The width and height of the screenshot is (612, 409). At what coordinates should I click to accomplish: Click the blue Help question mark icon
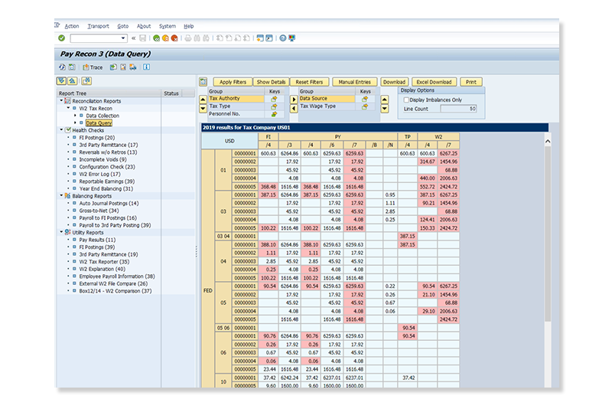pos(283,38)
